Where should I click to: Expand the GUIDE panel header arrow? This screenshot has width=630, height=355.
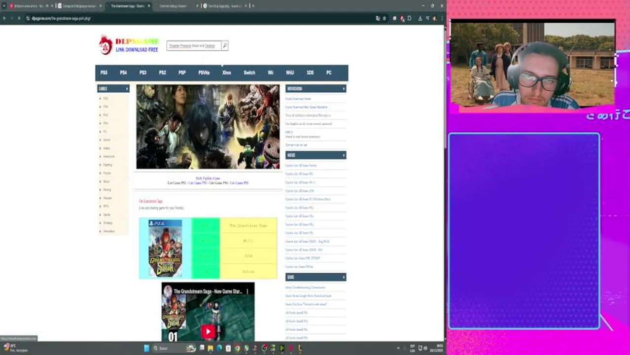point(344,277)
